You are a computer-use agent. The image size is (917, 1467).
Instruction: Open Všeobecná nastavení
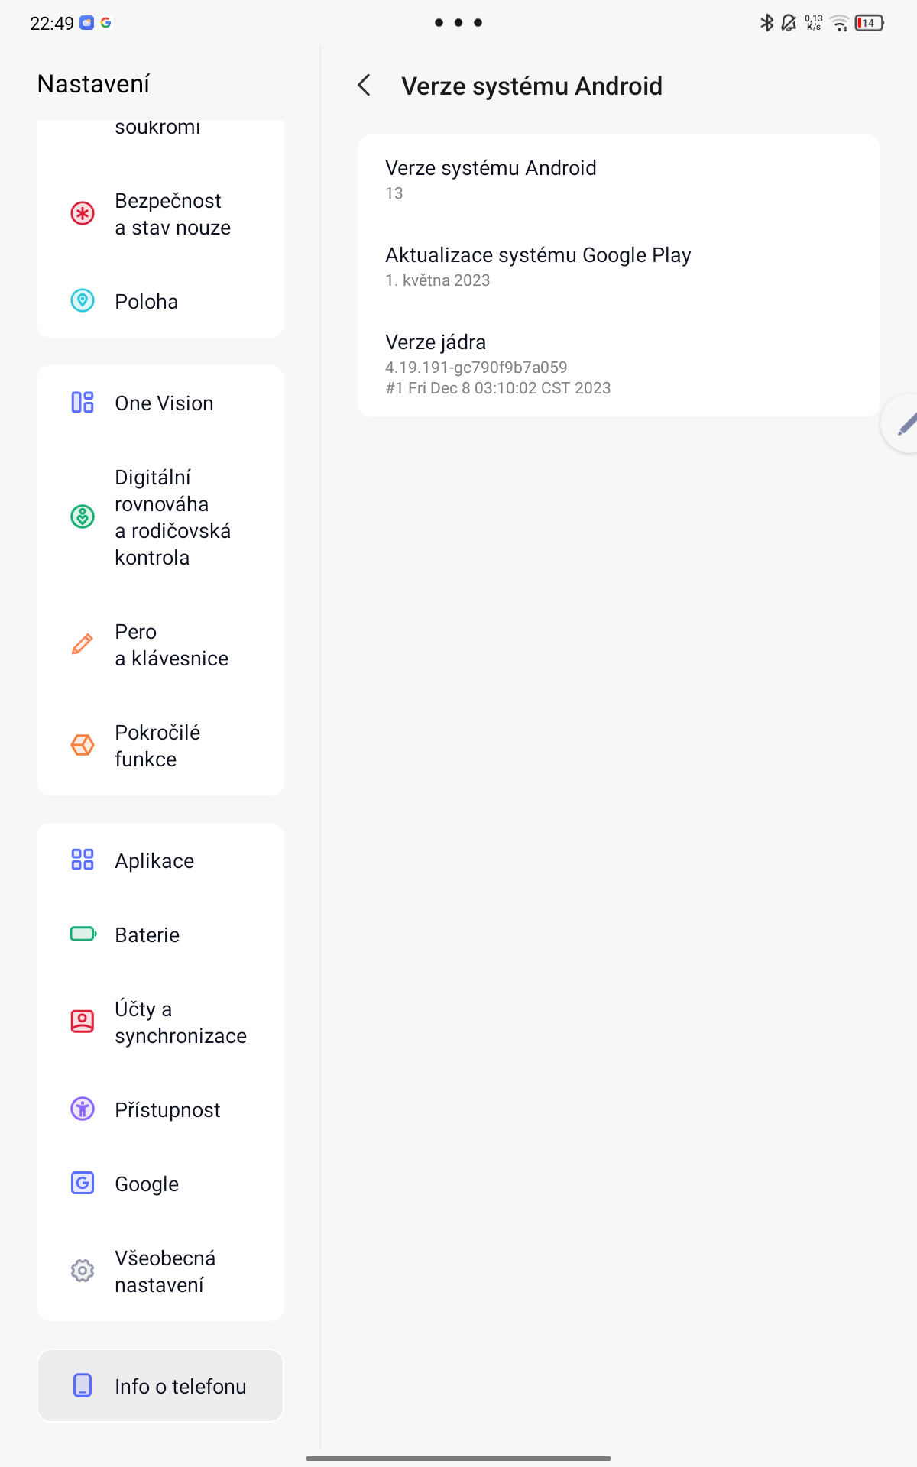160,1271
